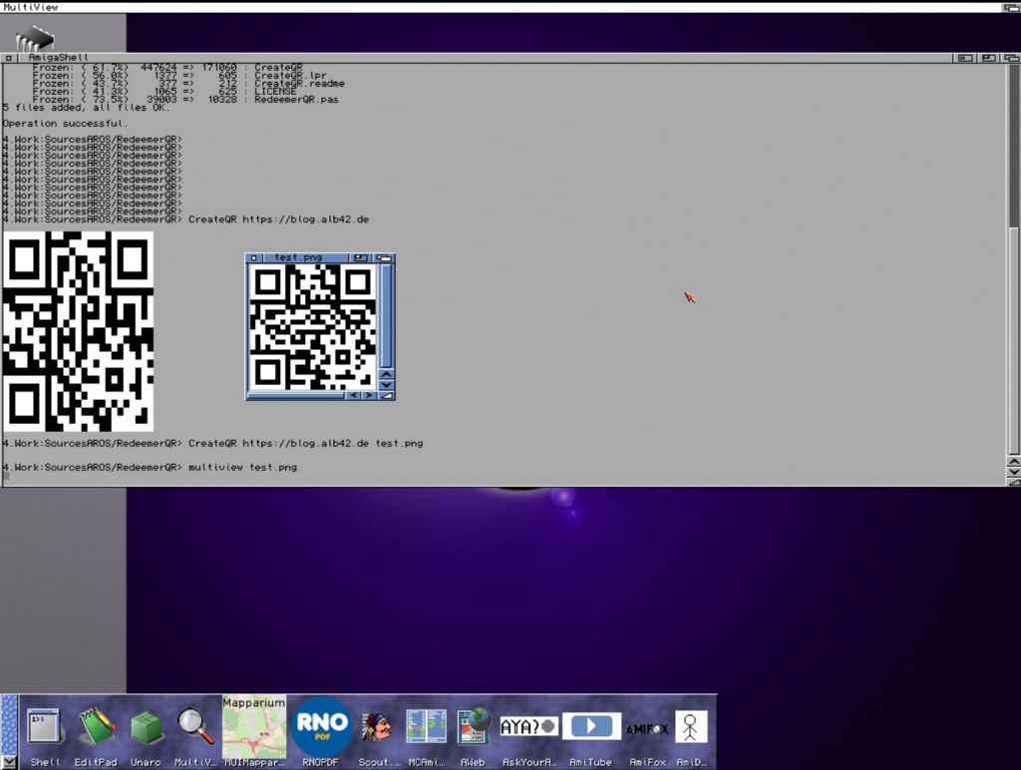
Task: Launch AmiFox from the dock
Action: (x=647, y=731)
